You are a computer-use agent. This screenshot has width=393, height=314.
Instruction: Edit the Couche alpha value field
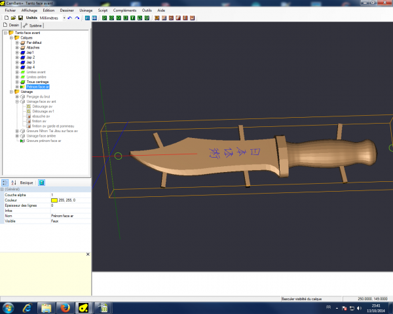(71, 195)
